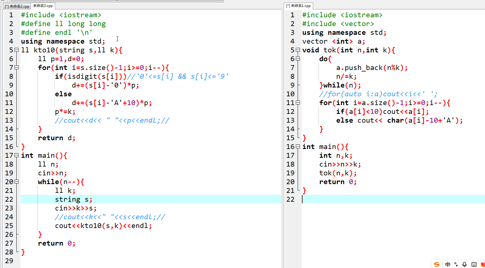Toggle Chinese/English input mode
The width and height of the screenshot is (485, 268).
(448, 264)
